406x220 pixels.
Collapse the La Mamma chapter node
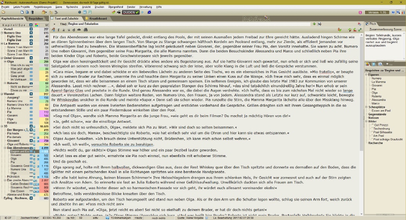click(x=2, y=44)
